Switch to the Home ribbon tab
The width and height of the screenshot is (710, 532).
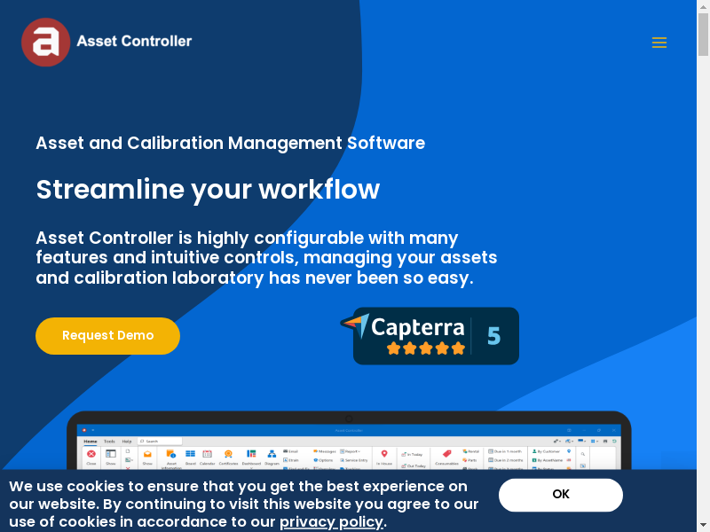91,441
